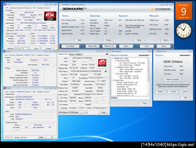Viewport: 196px width, 148px height.
Task: Click the 26265 3DMarks score text
Action: [173, 62]
